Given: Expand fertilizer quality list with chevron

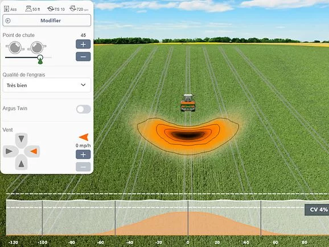Looking at the screenshot, I should tap(83, 85).
